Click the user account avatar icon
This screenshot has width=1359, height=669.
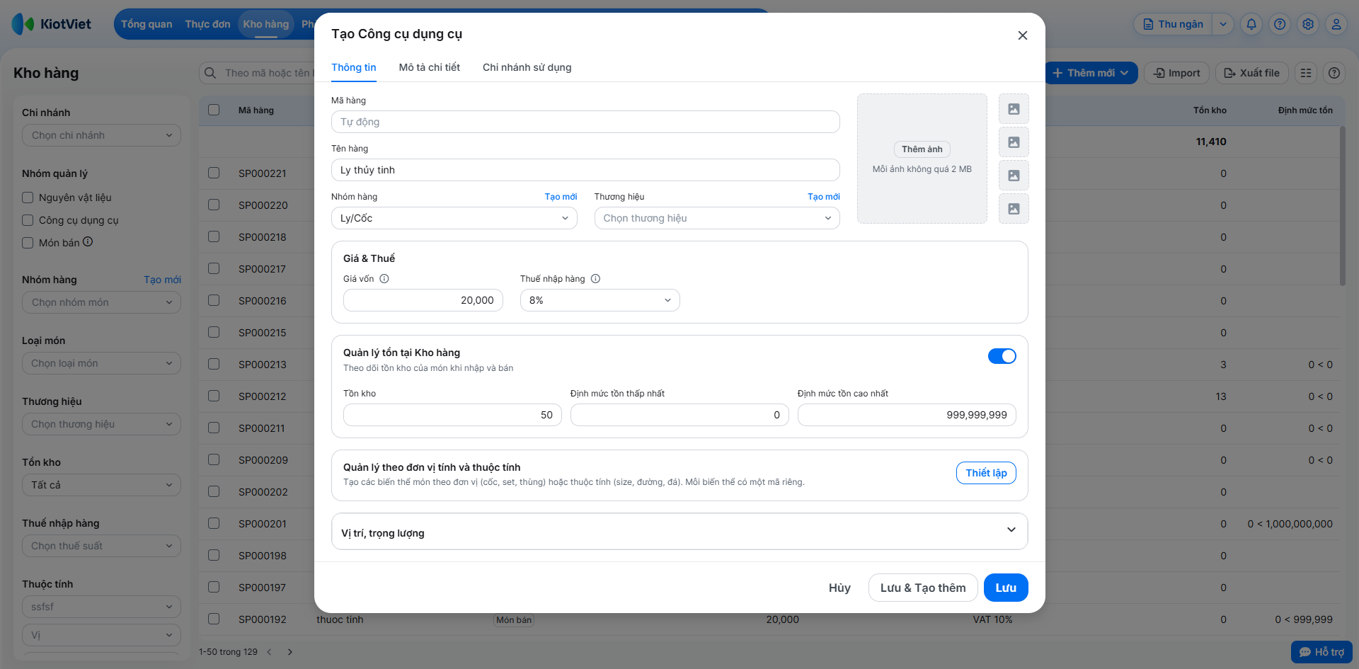1336,24
